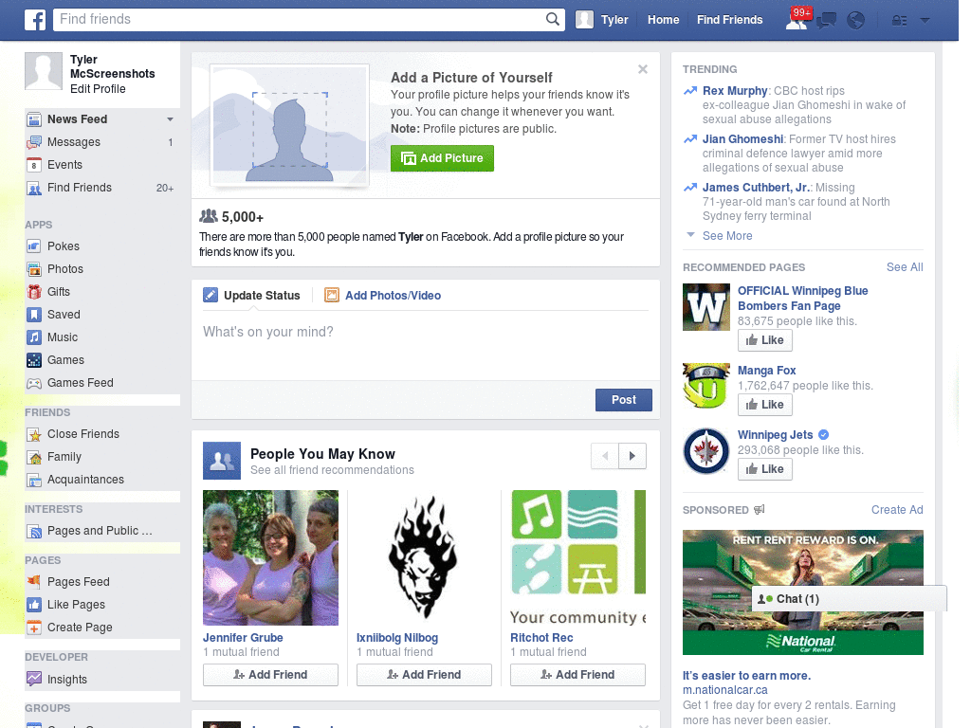This screenshot has width=971, height=728.
Task: Click the Games app icon
Action: click(34, 360)
